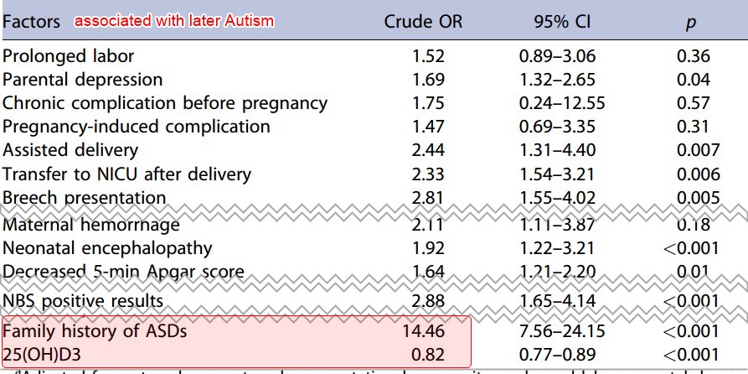Select the "Parental depression" row label
748x374 pixels.
click(83, 81)
